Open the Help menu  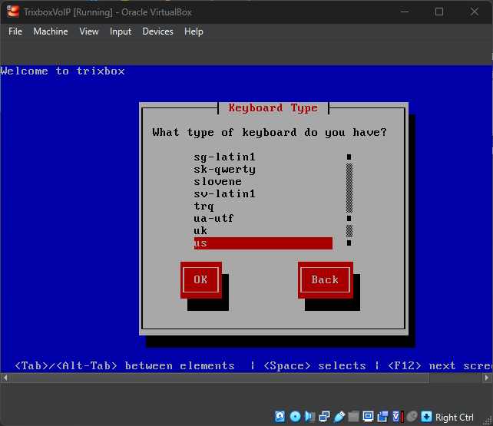pyautogui.click(x=194, y=31)
